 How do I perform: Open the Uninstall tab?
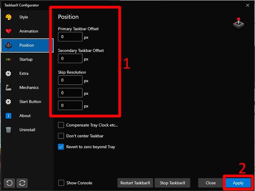27,130
